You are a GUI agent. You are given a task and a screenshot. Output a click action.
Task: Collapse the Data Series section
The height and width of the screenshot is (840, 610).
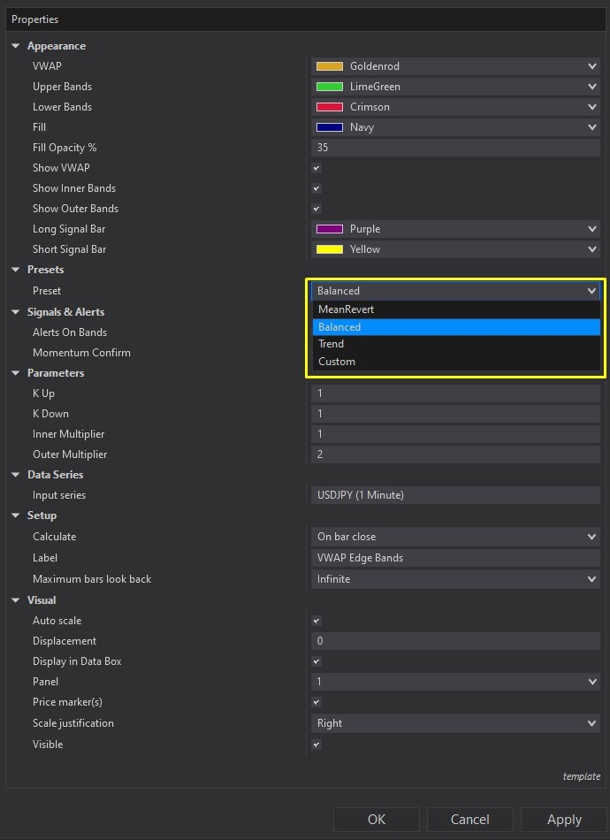pos(15,475)
